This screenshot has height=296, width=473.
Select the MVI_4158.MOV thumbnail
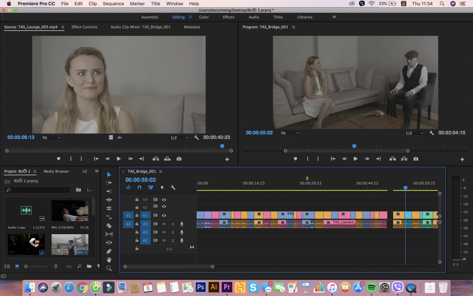tap(70, 210)
